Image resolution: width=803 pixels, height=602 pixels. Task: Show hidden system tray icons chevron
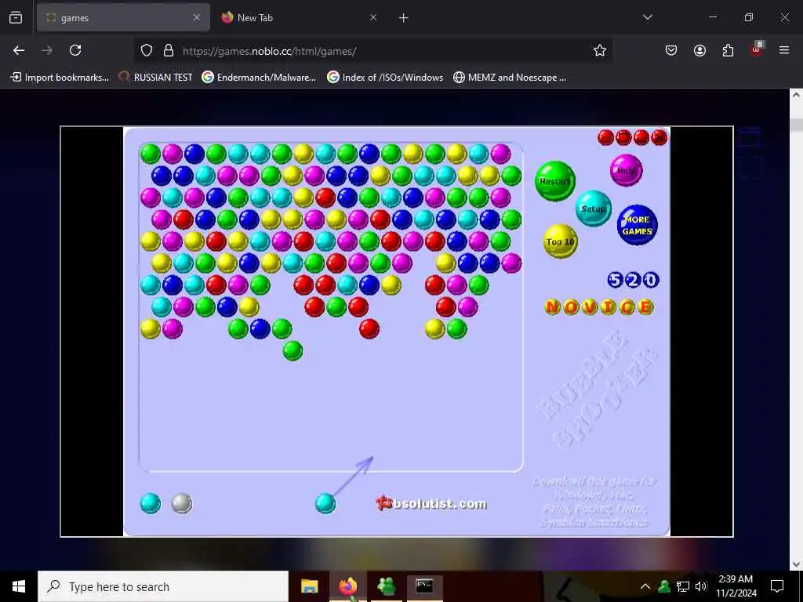645,586
